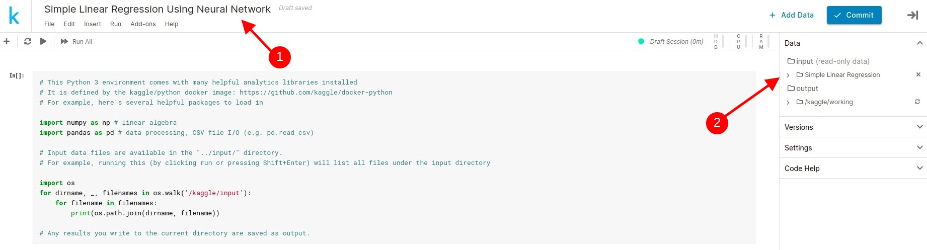927x250 pixels.
Task: Expand Simple Linear Regression folder
Action: tap(788, 75)
